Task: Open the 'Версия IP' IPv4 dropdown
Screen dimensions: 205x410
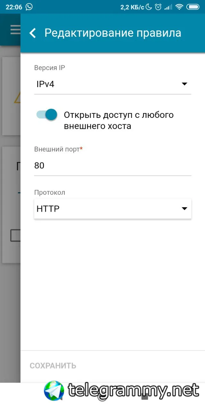Action: tap(112, 84)
